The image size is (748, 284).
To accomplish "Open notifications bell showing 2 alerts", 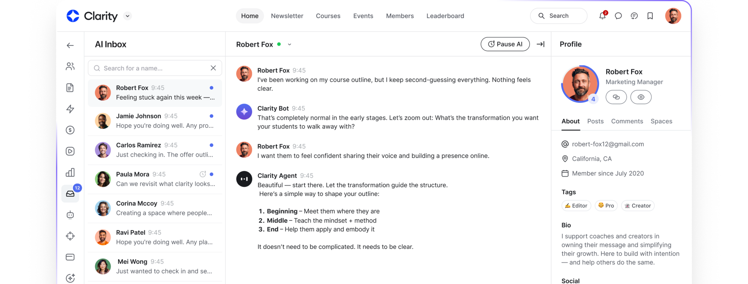I will [x=602, y=16].
